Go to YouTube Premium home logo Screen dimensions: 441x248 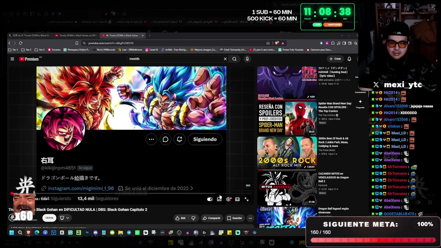[29, 59]
